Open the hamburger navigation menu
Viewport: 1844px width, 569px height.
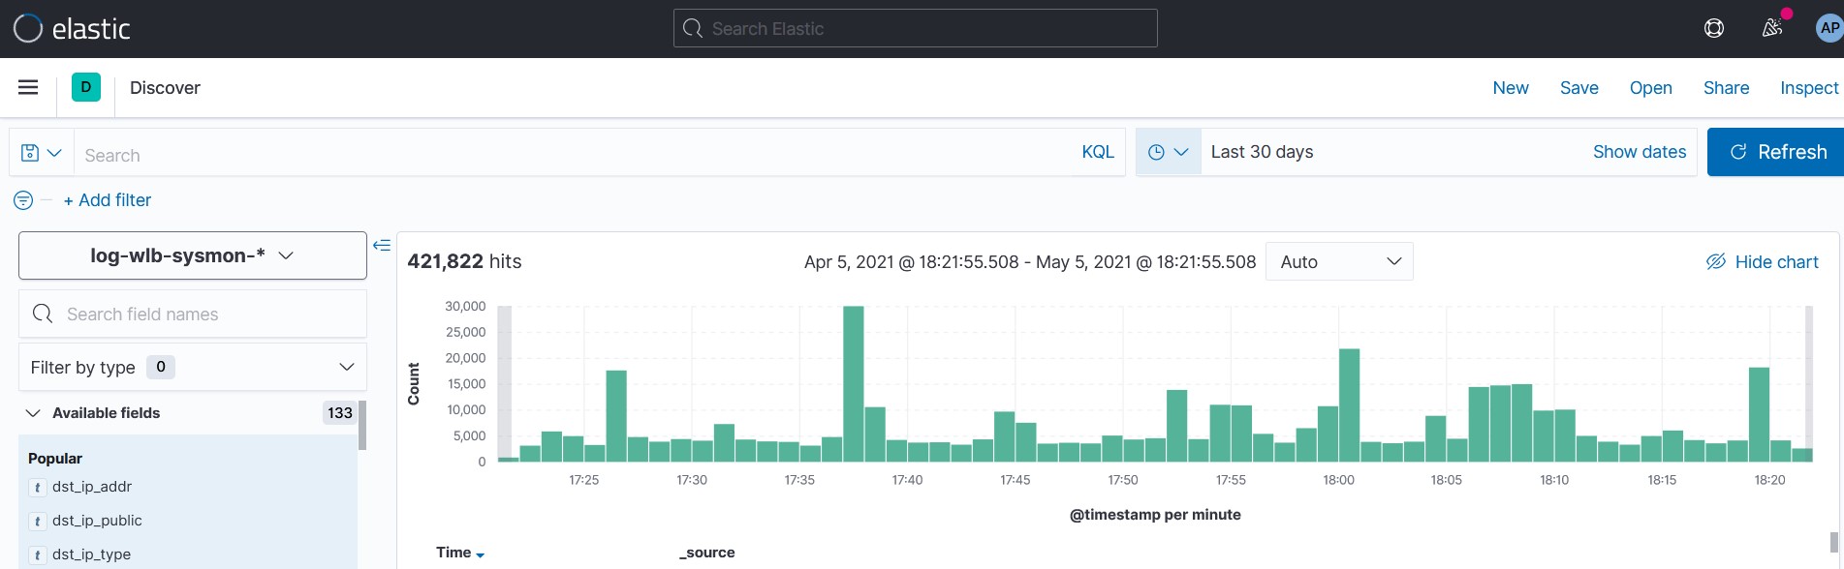click(28, 88)
